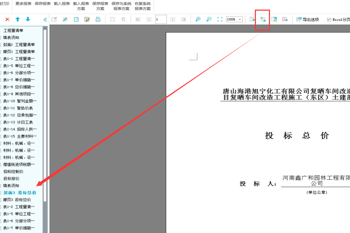Select 表1-8 总价措施… report

click(x=19, y=87)
